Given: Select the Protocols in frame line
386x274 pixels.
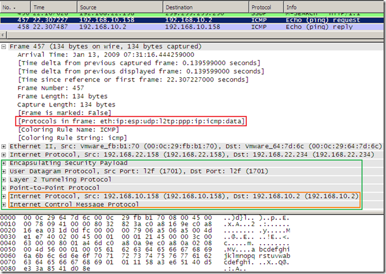Looking at the screenshot, I should click(131, 121).
